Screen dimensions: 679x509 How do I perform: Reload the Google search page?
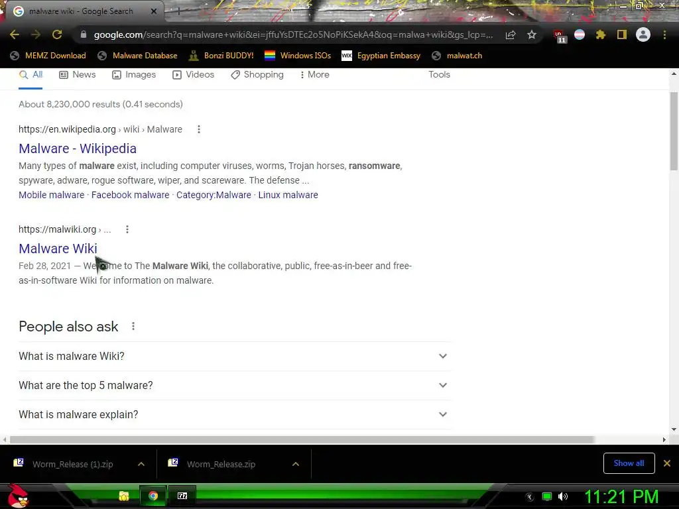click(x=57, y=34)
